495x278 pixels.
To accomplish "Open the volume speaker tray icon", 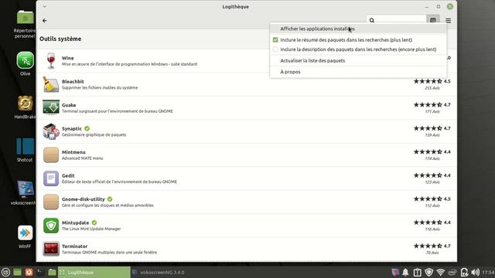I will click(475, 272).
